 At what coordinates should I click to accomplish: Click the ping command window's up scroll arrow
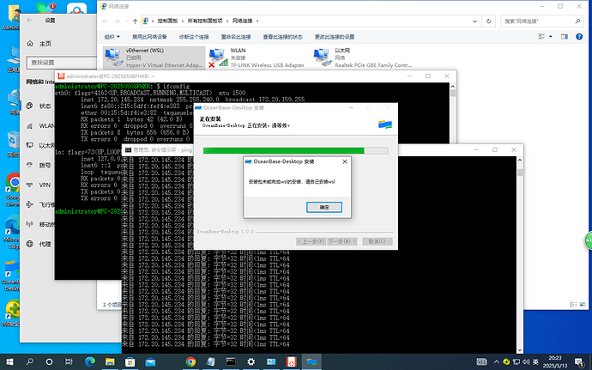(x=520, y=160)
